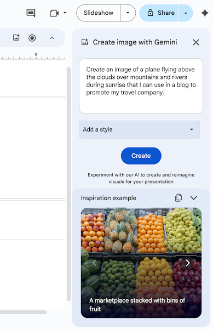This screenshot has width=213, height=329.
Task: Click the lock icon on Share
Action: point(151,13)
